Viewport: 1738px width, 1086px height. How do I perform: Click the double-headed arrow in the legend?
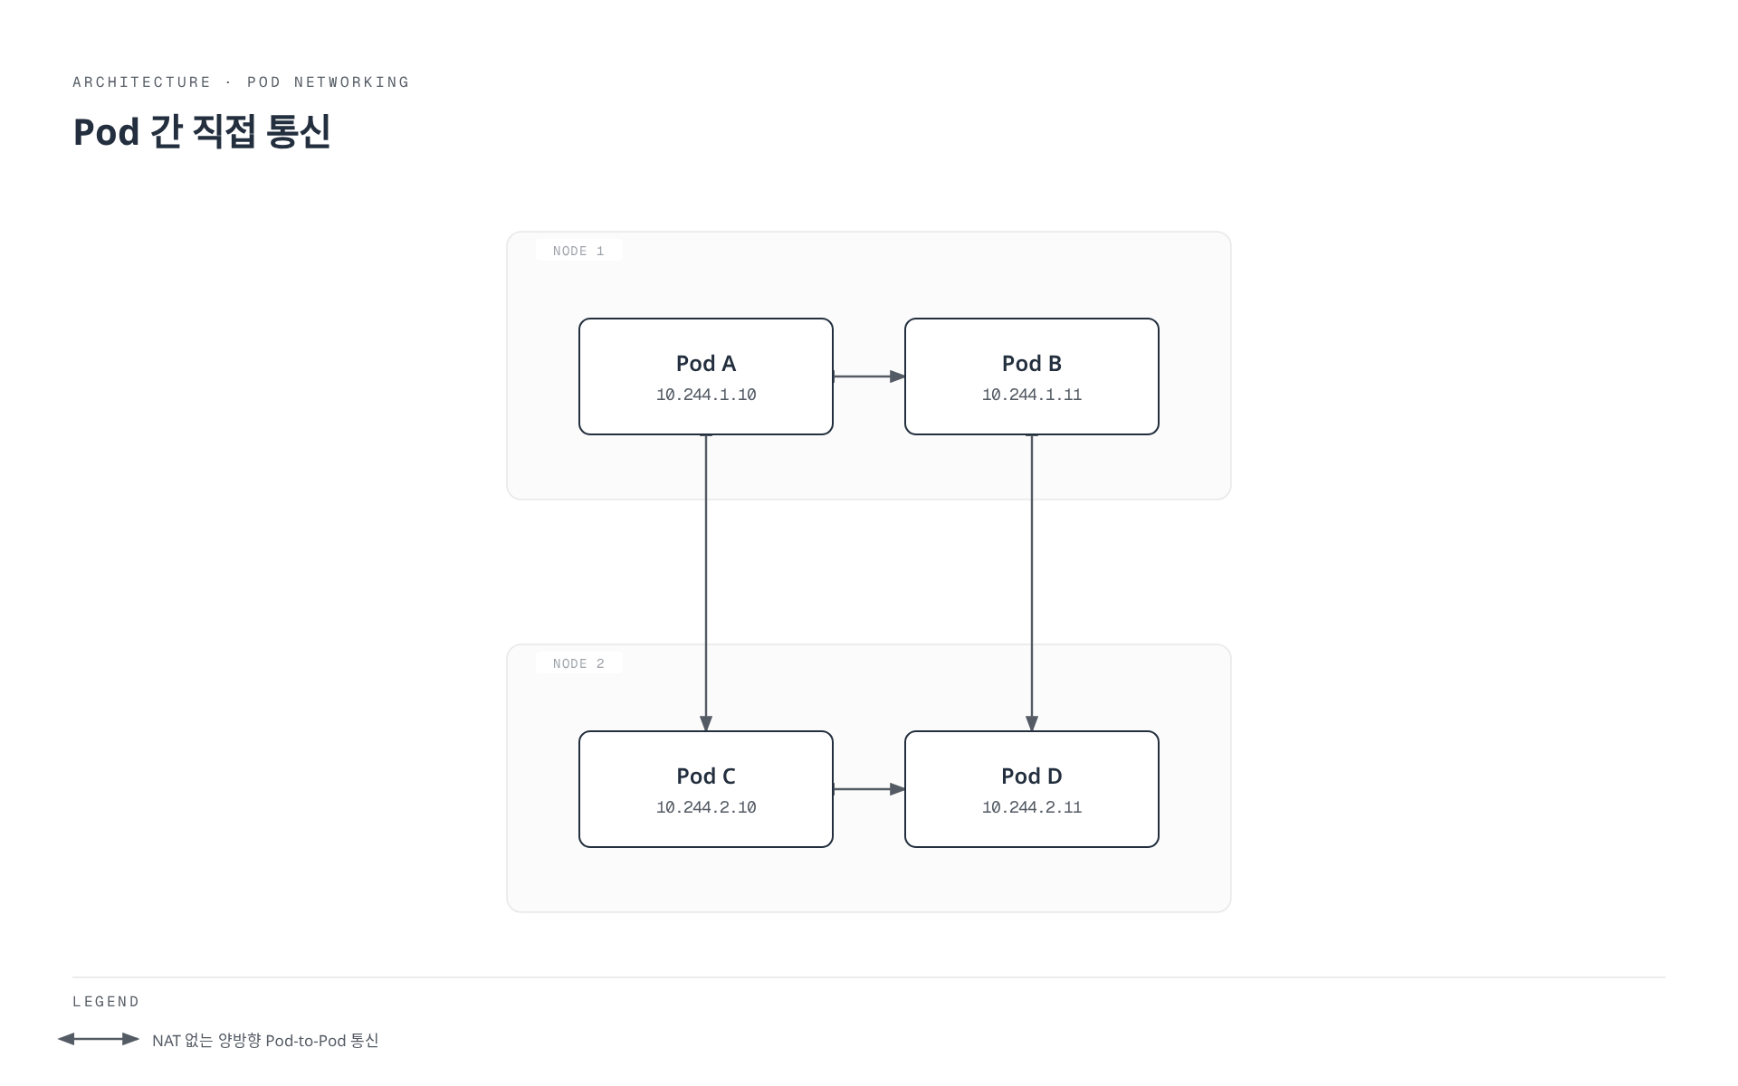point(99,1039)
